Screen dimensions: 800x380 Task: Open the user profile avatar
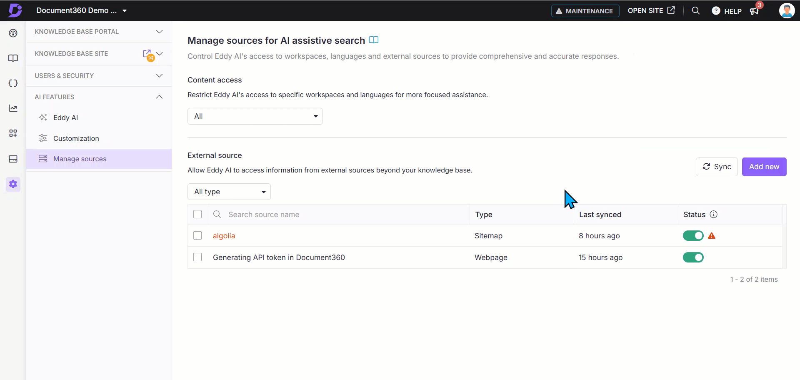click(787, 10)
